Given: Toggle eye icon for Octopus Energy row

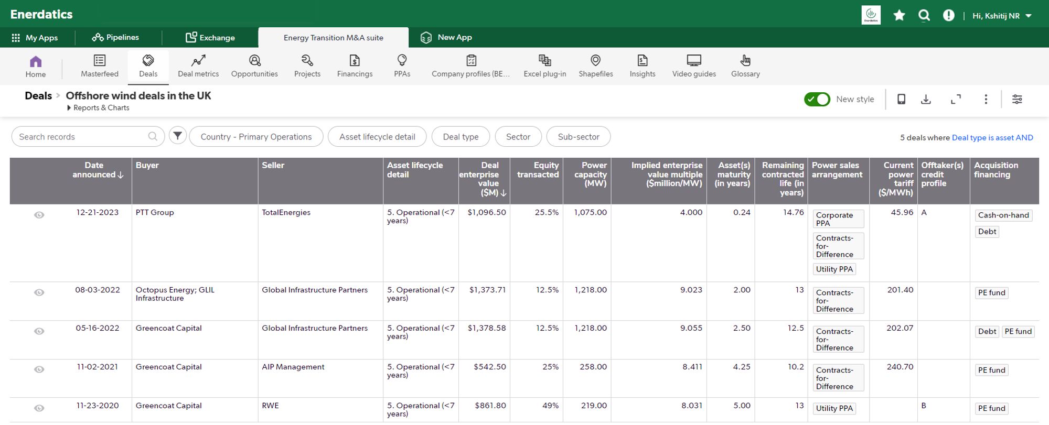Looking at the screenshot, I should (39, 292).
